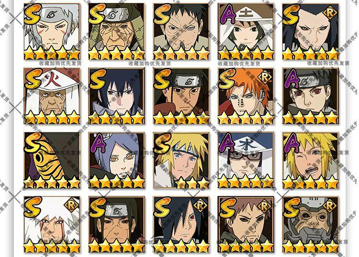
Task: Click the S rank badge on spiral mask card
Action: (34, 143)
